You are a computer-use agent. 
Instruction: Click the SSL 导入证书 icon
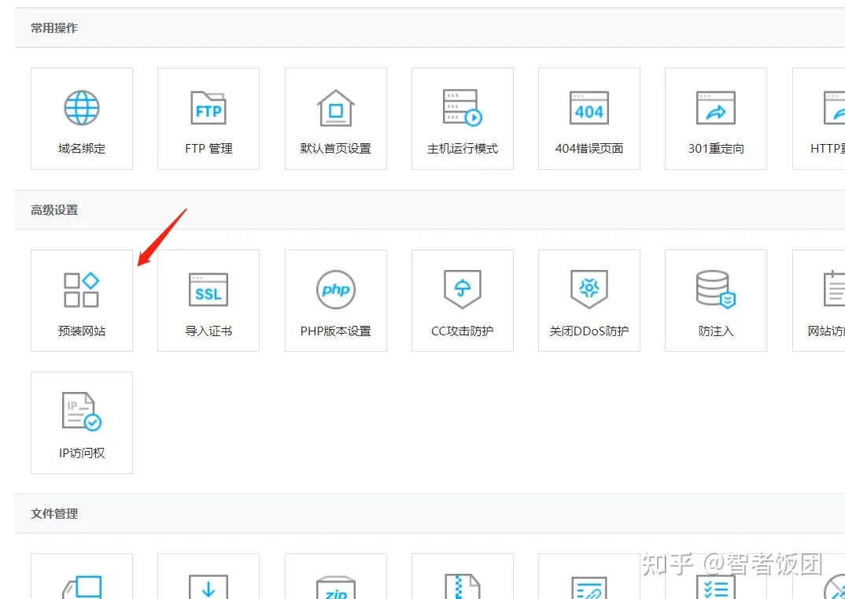[208, 290]
